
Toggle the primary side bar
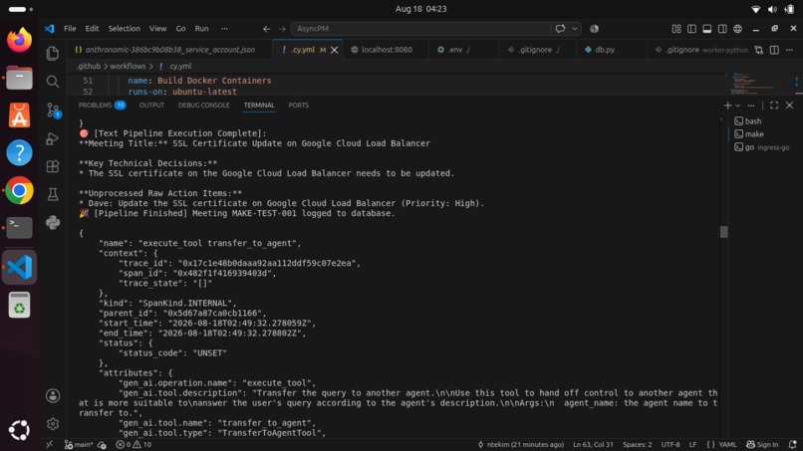click(691, 29)
